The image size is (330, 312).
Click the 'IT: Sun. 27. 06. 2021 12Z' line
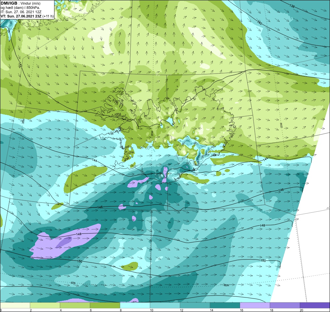tap(21, 12)
